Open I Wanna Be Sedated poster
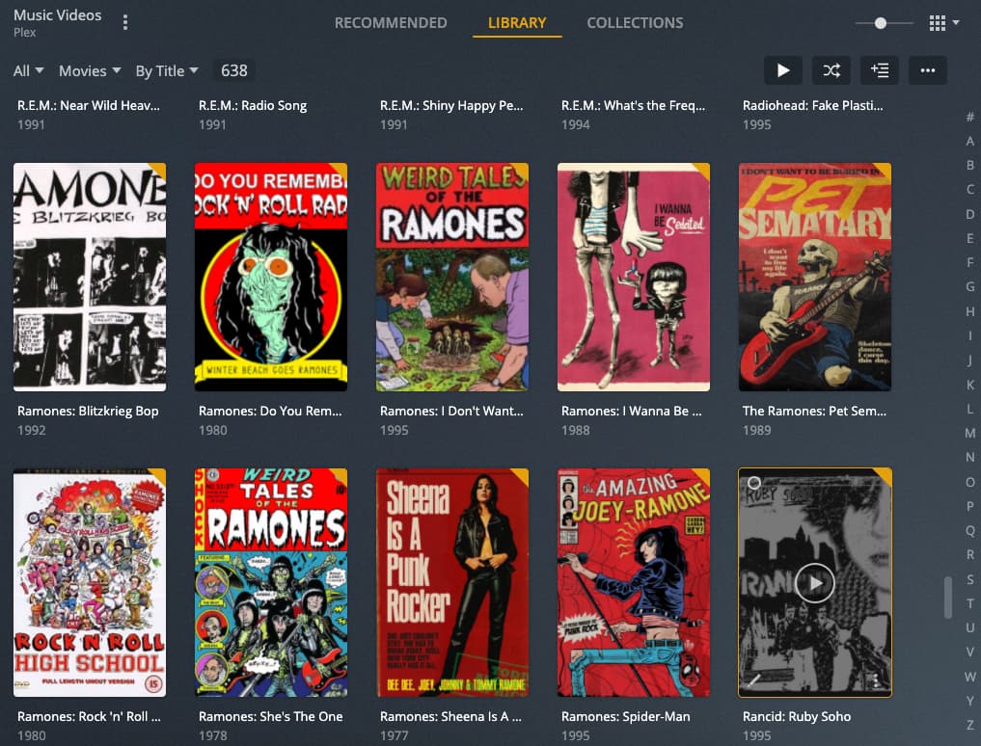 [x=634, y=277]
